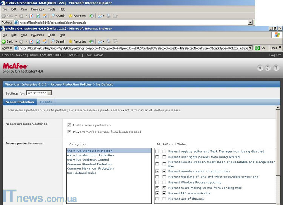Click the Stop icon in the front browser toolbar
Screen dimensions: 283x205
(31, 41)
